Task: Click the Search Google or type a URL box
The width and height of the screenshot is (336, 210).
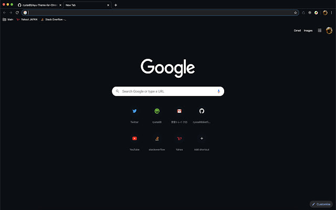Action: 168,91
